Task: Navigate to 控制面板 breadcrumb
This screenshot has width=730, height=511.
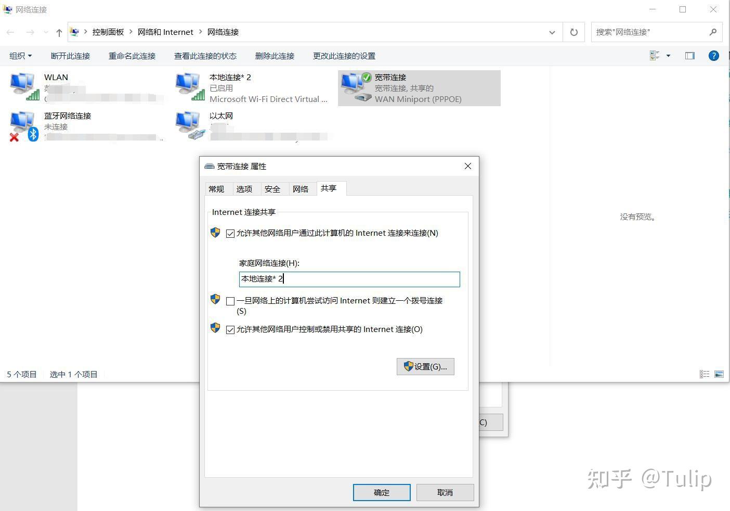Action: tap(108, 32)
